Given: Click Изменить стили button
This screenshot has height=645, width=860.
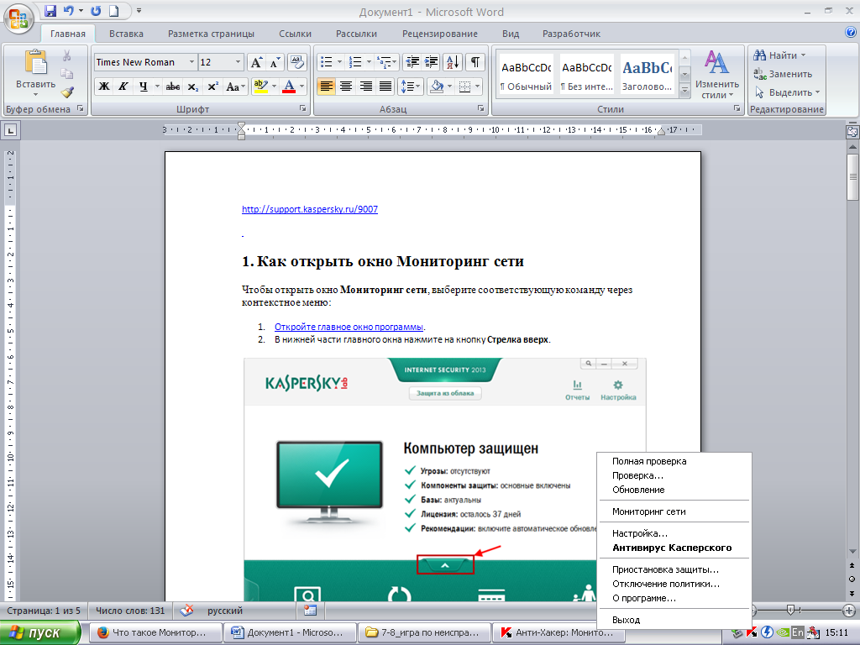Looking at the screenshot, I should (x=717, y=75).
